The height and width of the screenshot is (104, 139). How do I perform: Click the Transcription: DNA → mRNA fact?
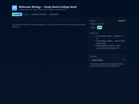[x=110, y=37]
